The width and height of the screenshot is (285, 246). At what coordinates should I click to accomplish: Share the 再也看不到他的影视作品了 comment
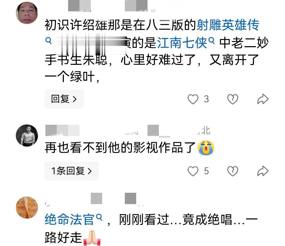pyautogui.click(x=263, y=171)
